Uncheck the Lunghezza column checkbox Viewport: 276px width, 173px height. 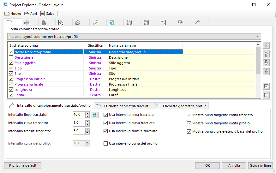(11, 90)
